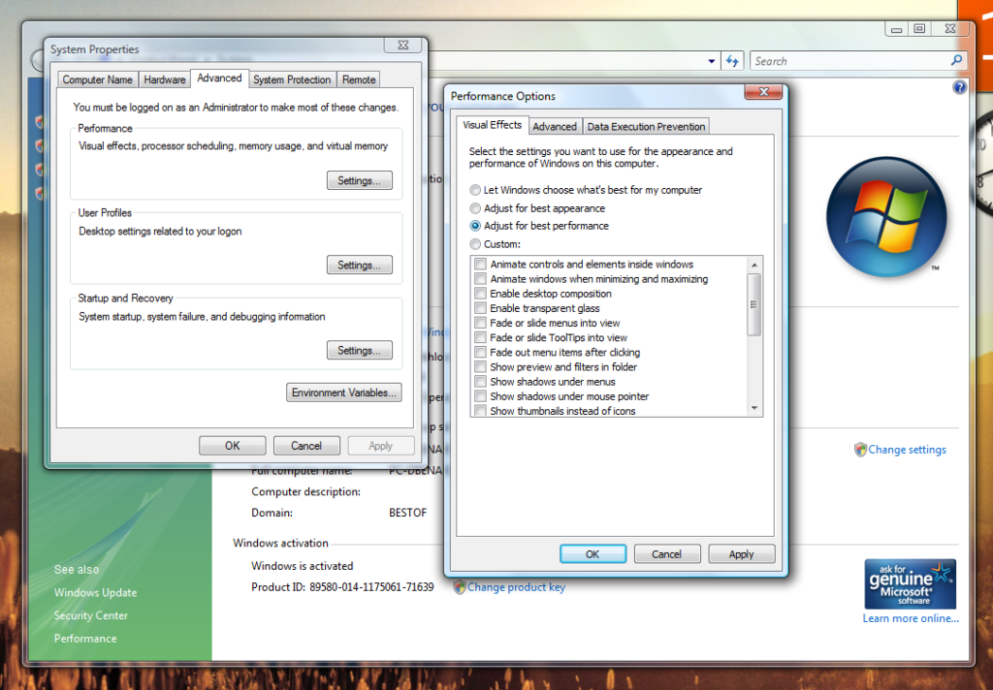993x690 pixels.
Task: Open Settings in Startup and Recovery group
Action: (x=359, y=350)
